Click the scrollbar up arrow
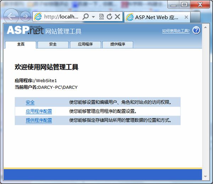This screenshot has width=213, height=184. (x=206, y=27)
